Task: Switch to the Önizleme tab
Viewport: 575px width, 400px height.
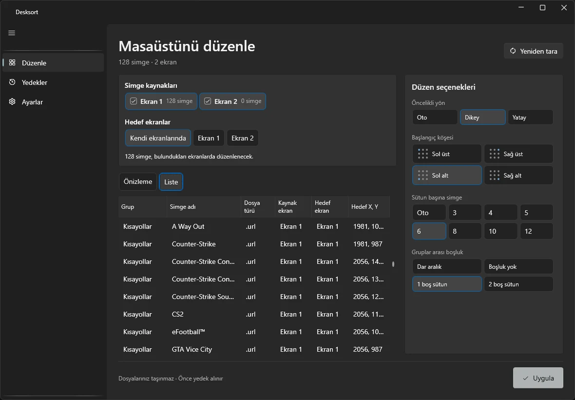Action: coord(138,181)
